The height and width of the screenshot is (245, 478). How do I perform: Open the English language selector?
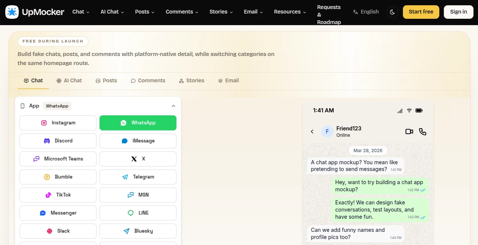366,12
